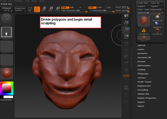Viewport: 167px width, 119px height.
Task: Open the Zscript menu
Action: coord(42,1)
